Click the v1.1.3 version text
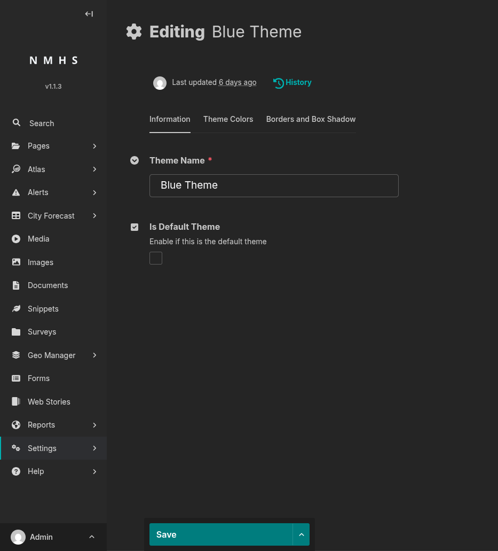 (53, 87)
